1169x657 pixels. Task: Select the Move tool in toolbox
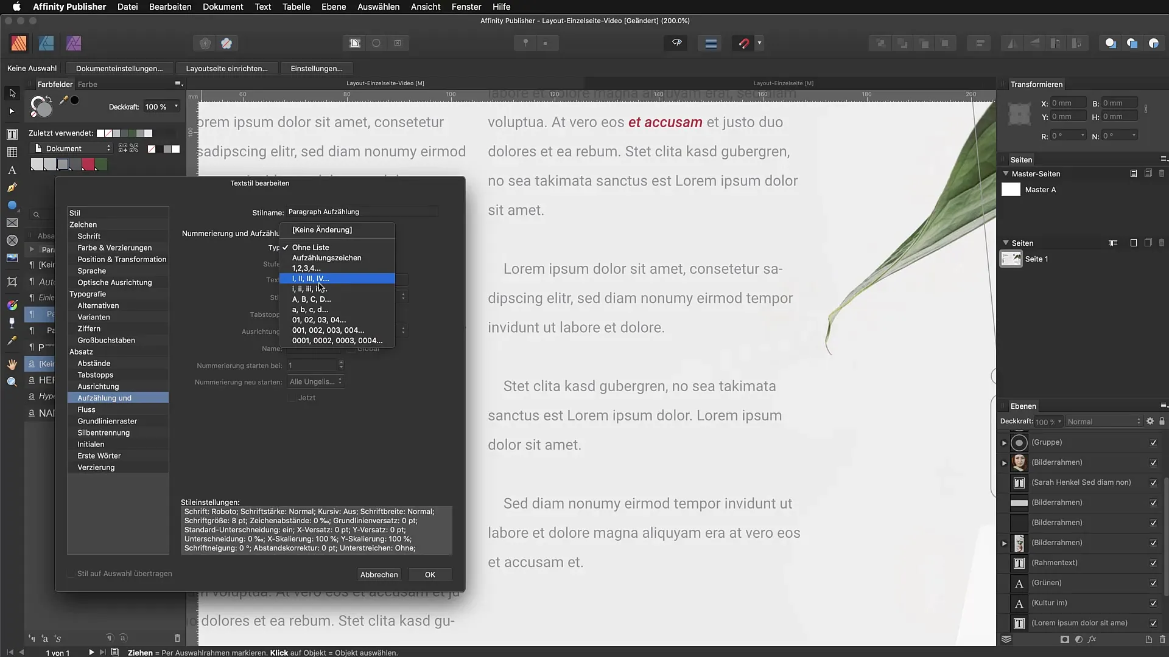pos(12,93)
